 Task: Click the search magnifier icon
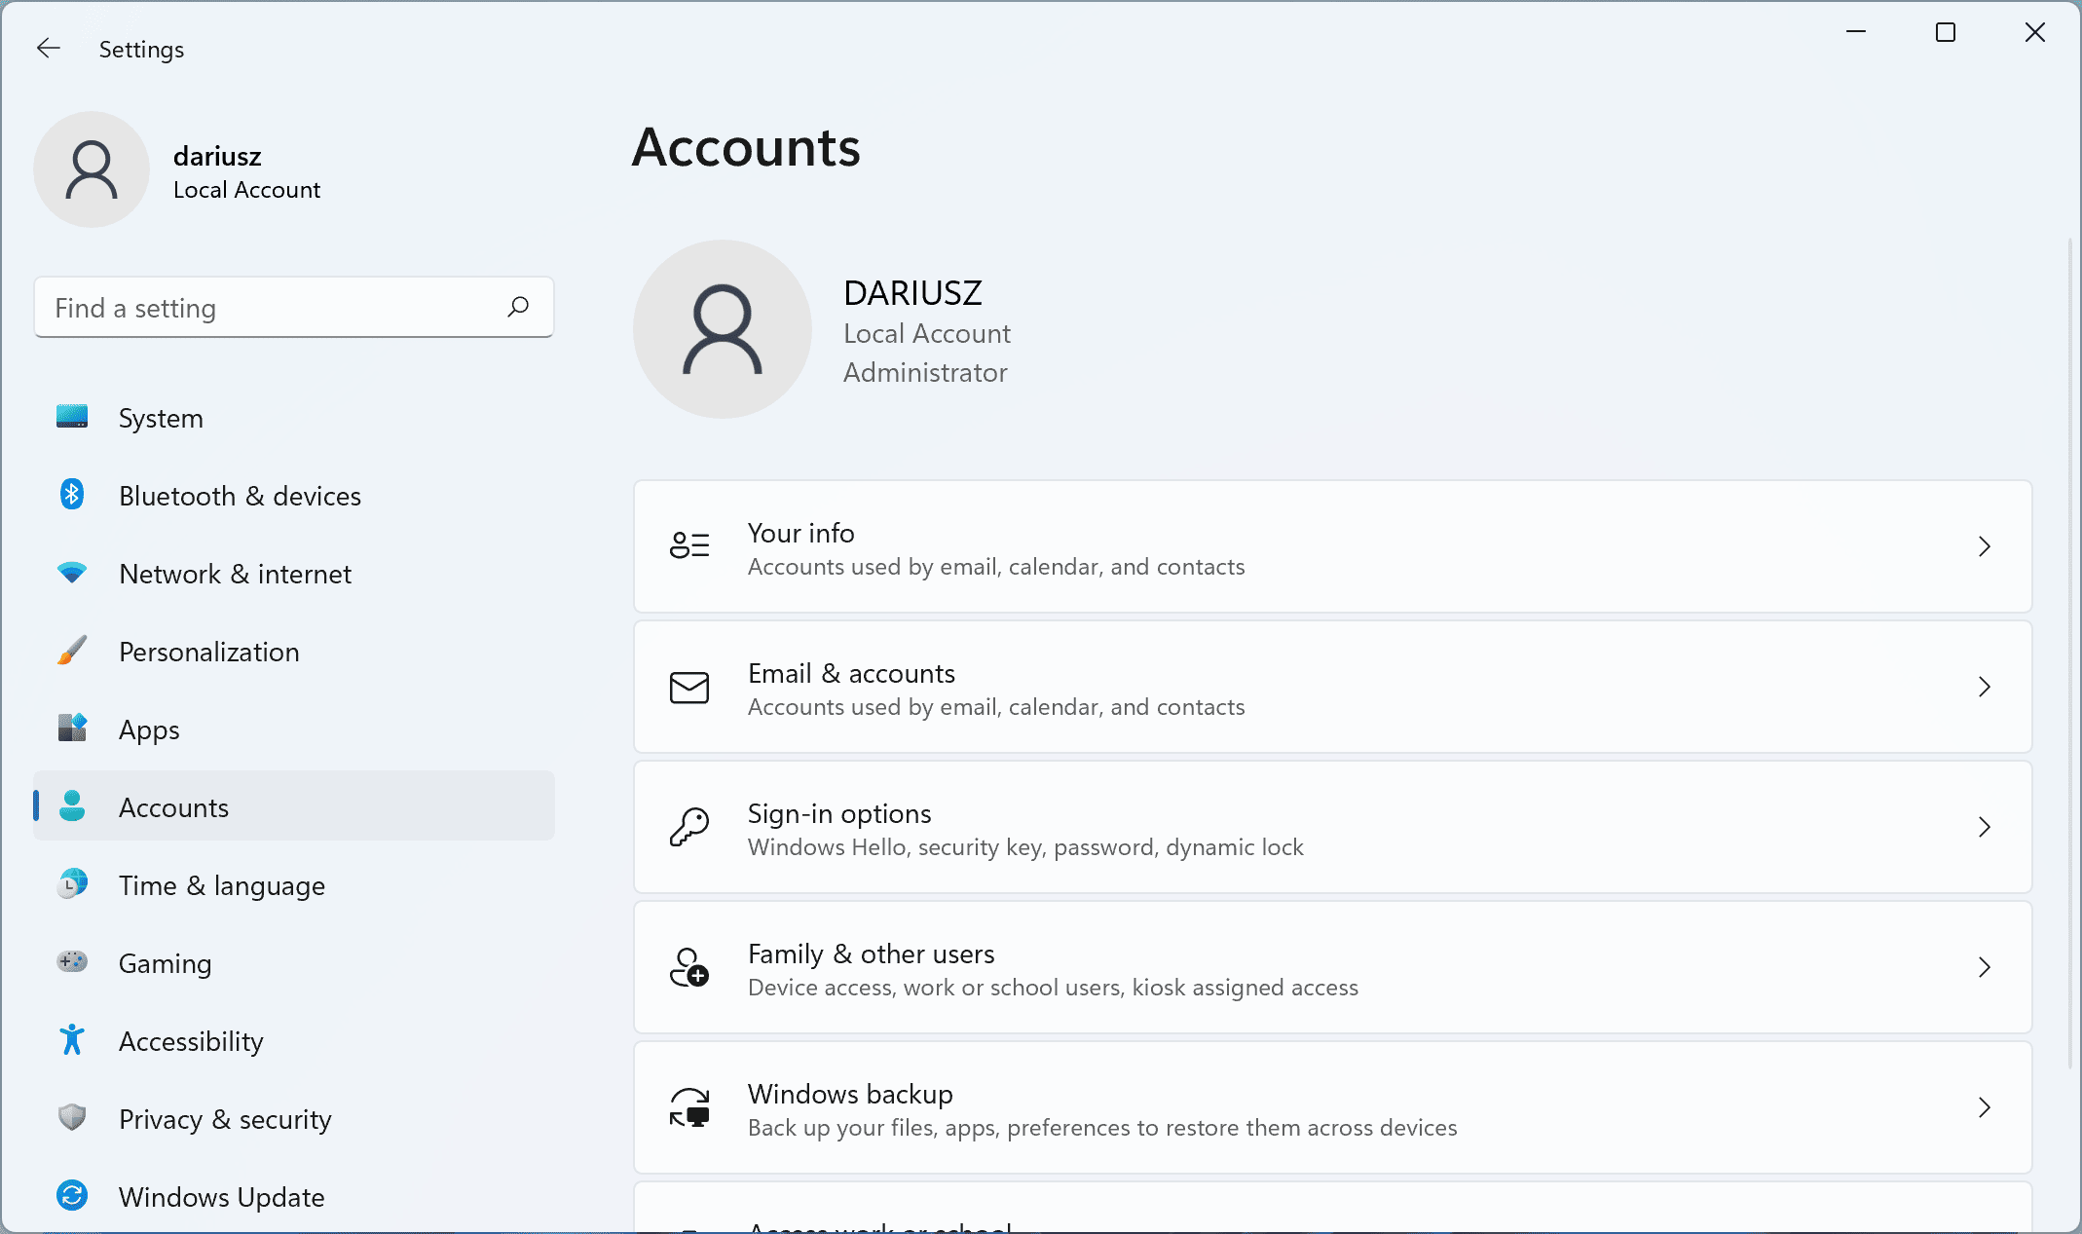point(518,308)
